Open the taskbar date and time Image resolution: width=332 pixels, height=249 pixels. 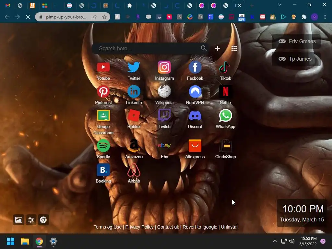[308, 241]
